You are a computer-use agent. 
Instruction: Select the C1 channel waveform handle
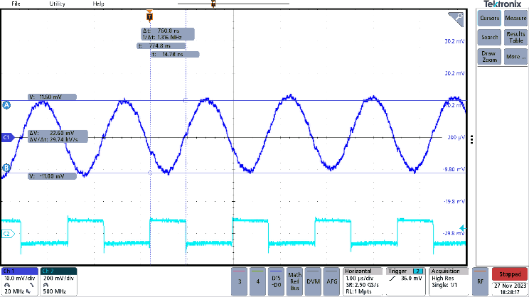(x=7, y=136)
